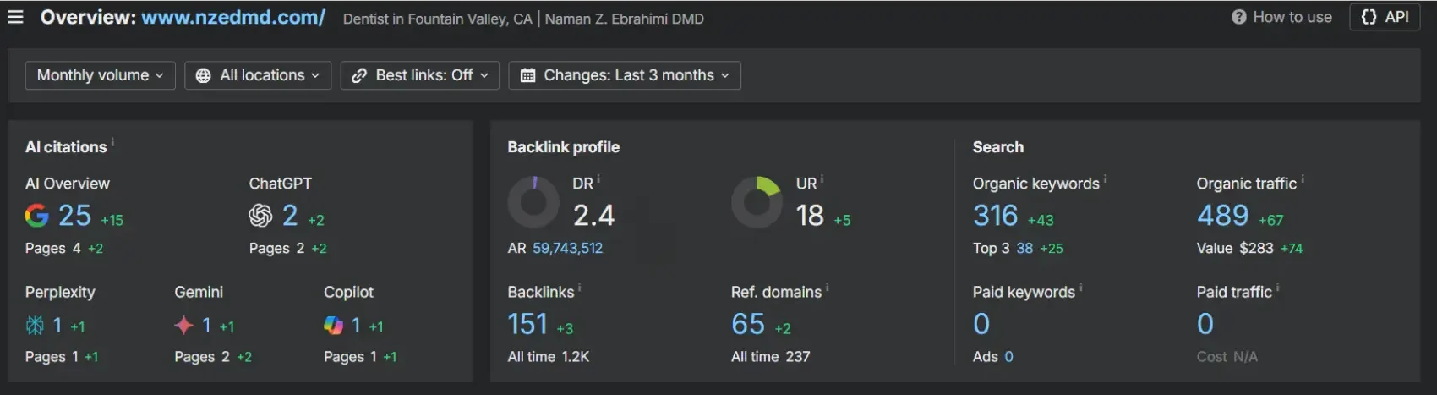Click the DR donut chart

pos(533,202)
